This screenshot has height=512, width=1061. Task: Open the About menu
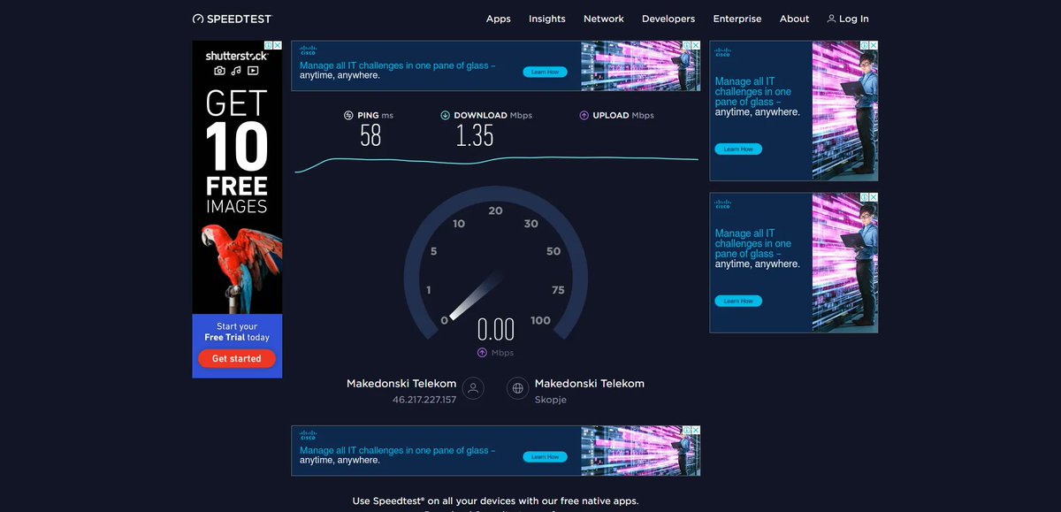point(794,19)
